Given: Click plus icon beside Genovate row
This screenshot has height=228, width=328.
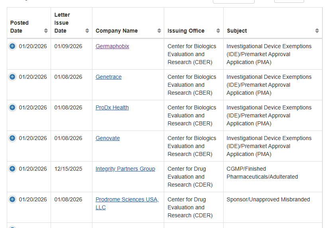Looking at the screenshot, I should pyautogui.click(x=12, y=138).
